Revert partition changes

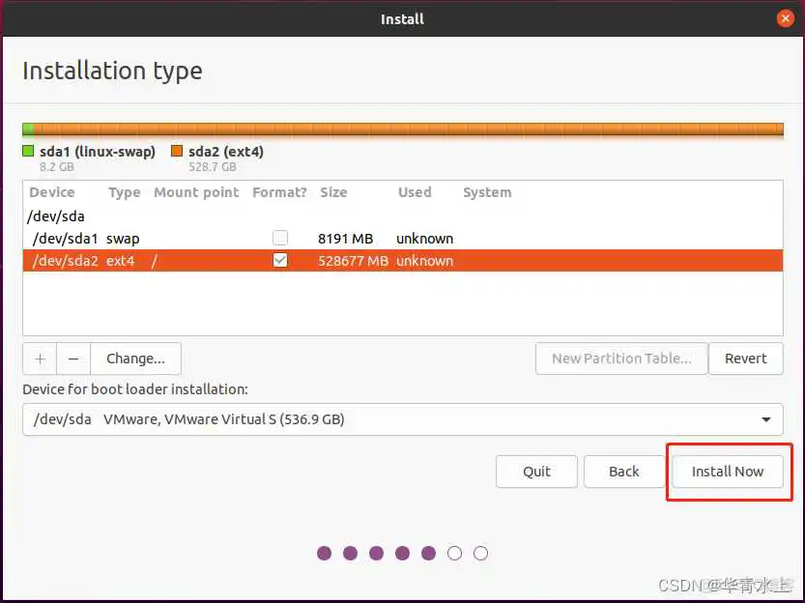click(746, 359)
